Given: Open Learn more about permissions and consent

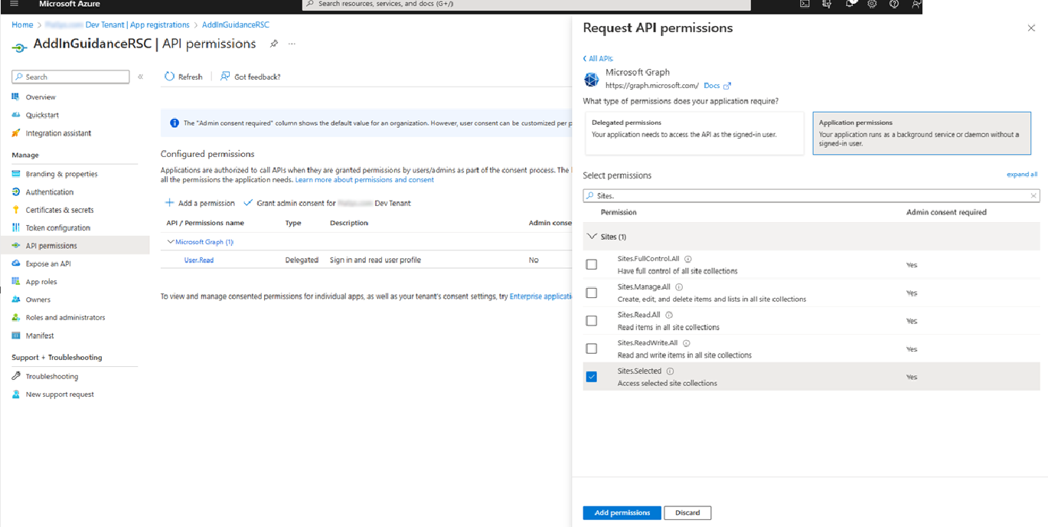Looking at the screenshot, I should click(364, 180).
